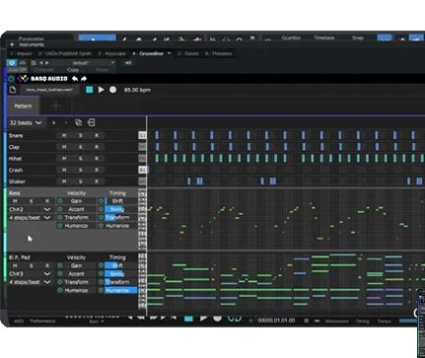Open the E.P. Pad Ch#3 channel dropdown
The width and height of the screenshot is (425, 358).
click(x=30, y=274)
